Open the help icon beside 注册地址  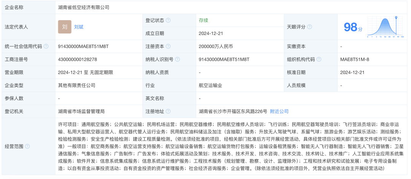[168, 111]
